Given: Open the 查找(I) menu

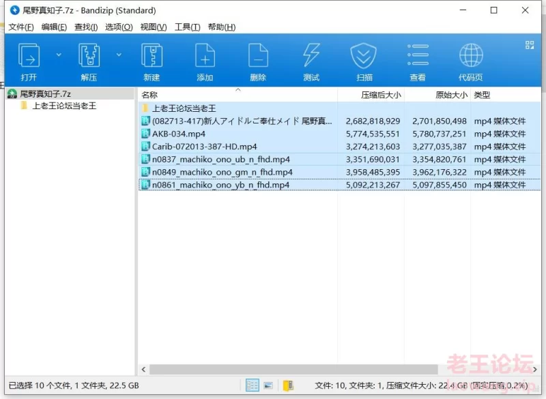Looking at the screenshot, I should pyautogui.click(x=86, y=27).
